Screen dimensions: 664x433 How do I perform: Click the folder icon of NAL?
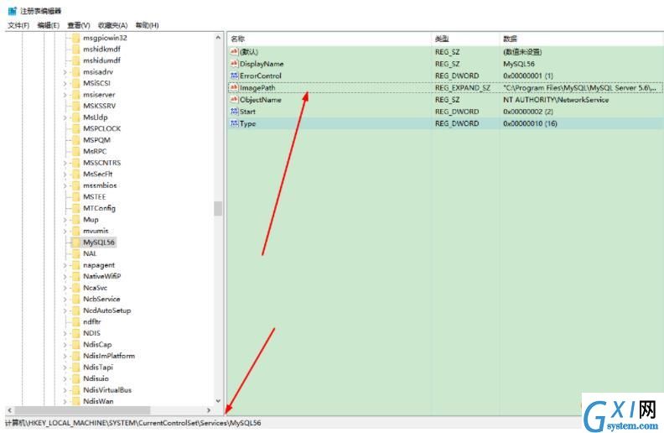pos(75,253)
